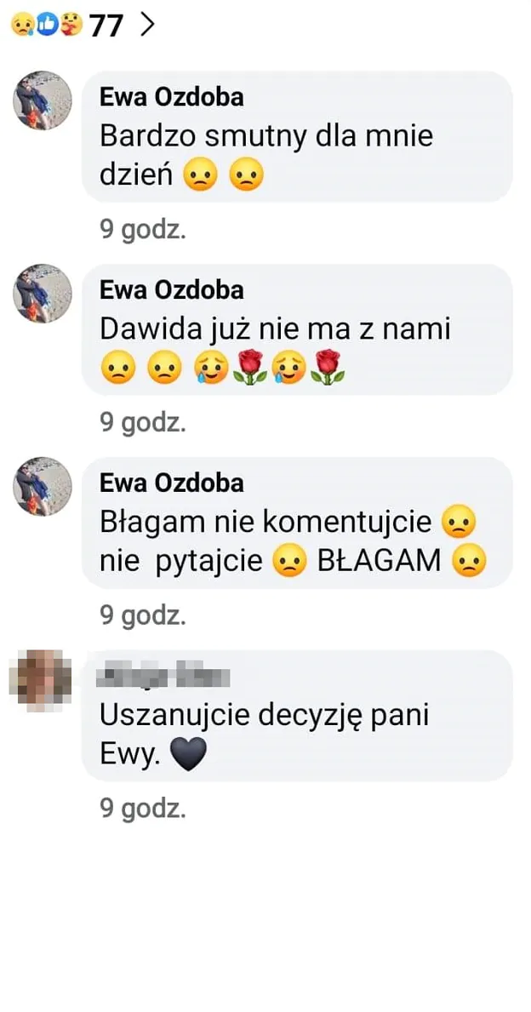531x1012 pixels.
Task: Click the blurred commenter name in last comment
Action: point(163,676)
